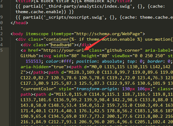The image size is (173, 126).
Task: Click coordinate '206.9,96.0'
Action: (92, 122)
